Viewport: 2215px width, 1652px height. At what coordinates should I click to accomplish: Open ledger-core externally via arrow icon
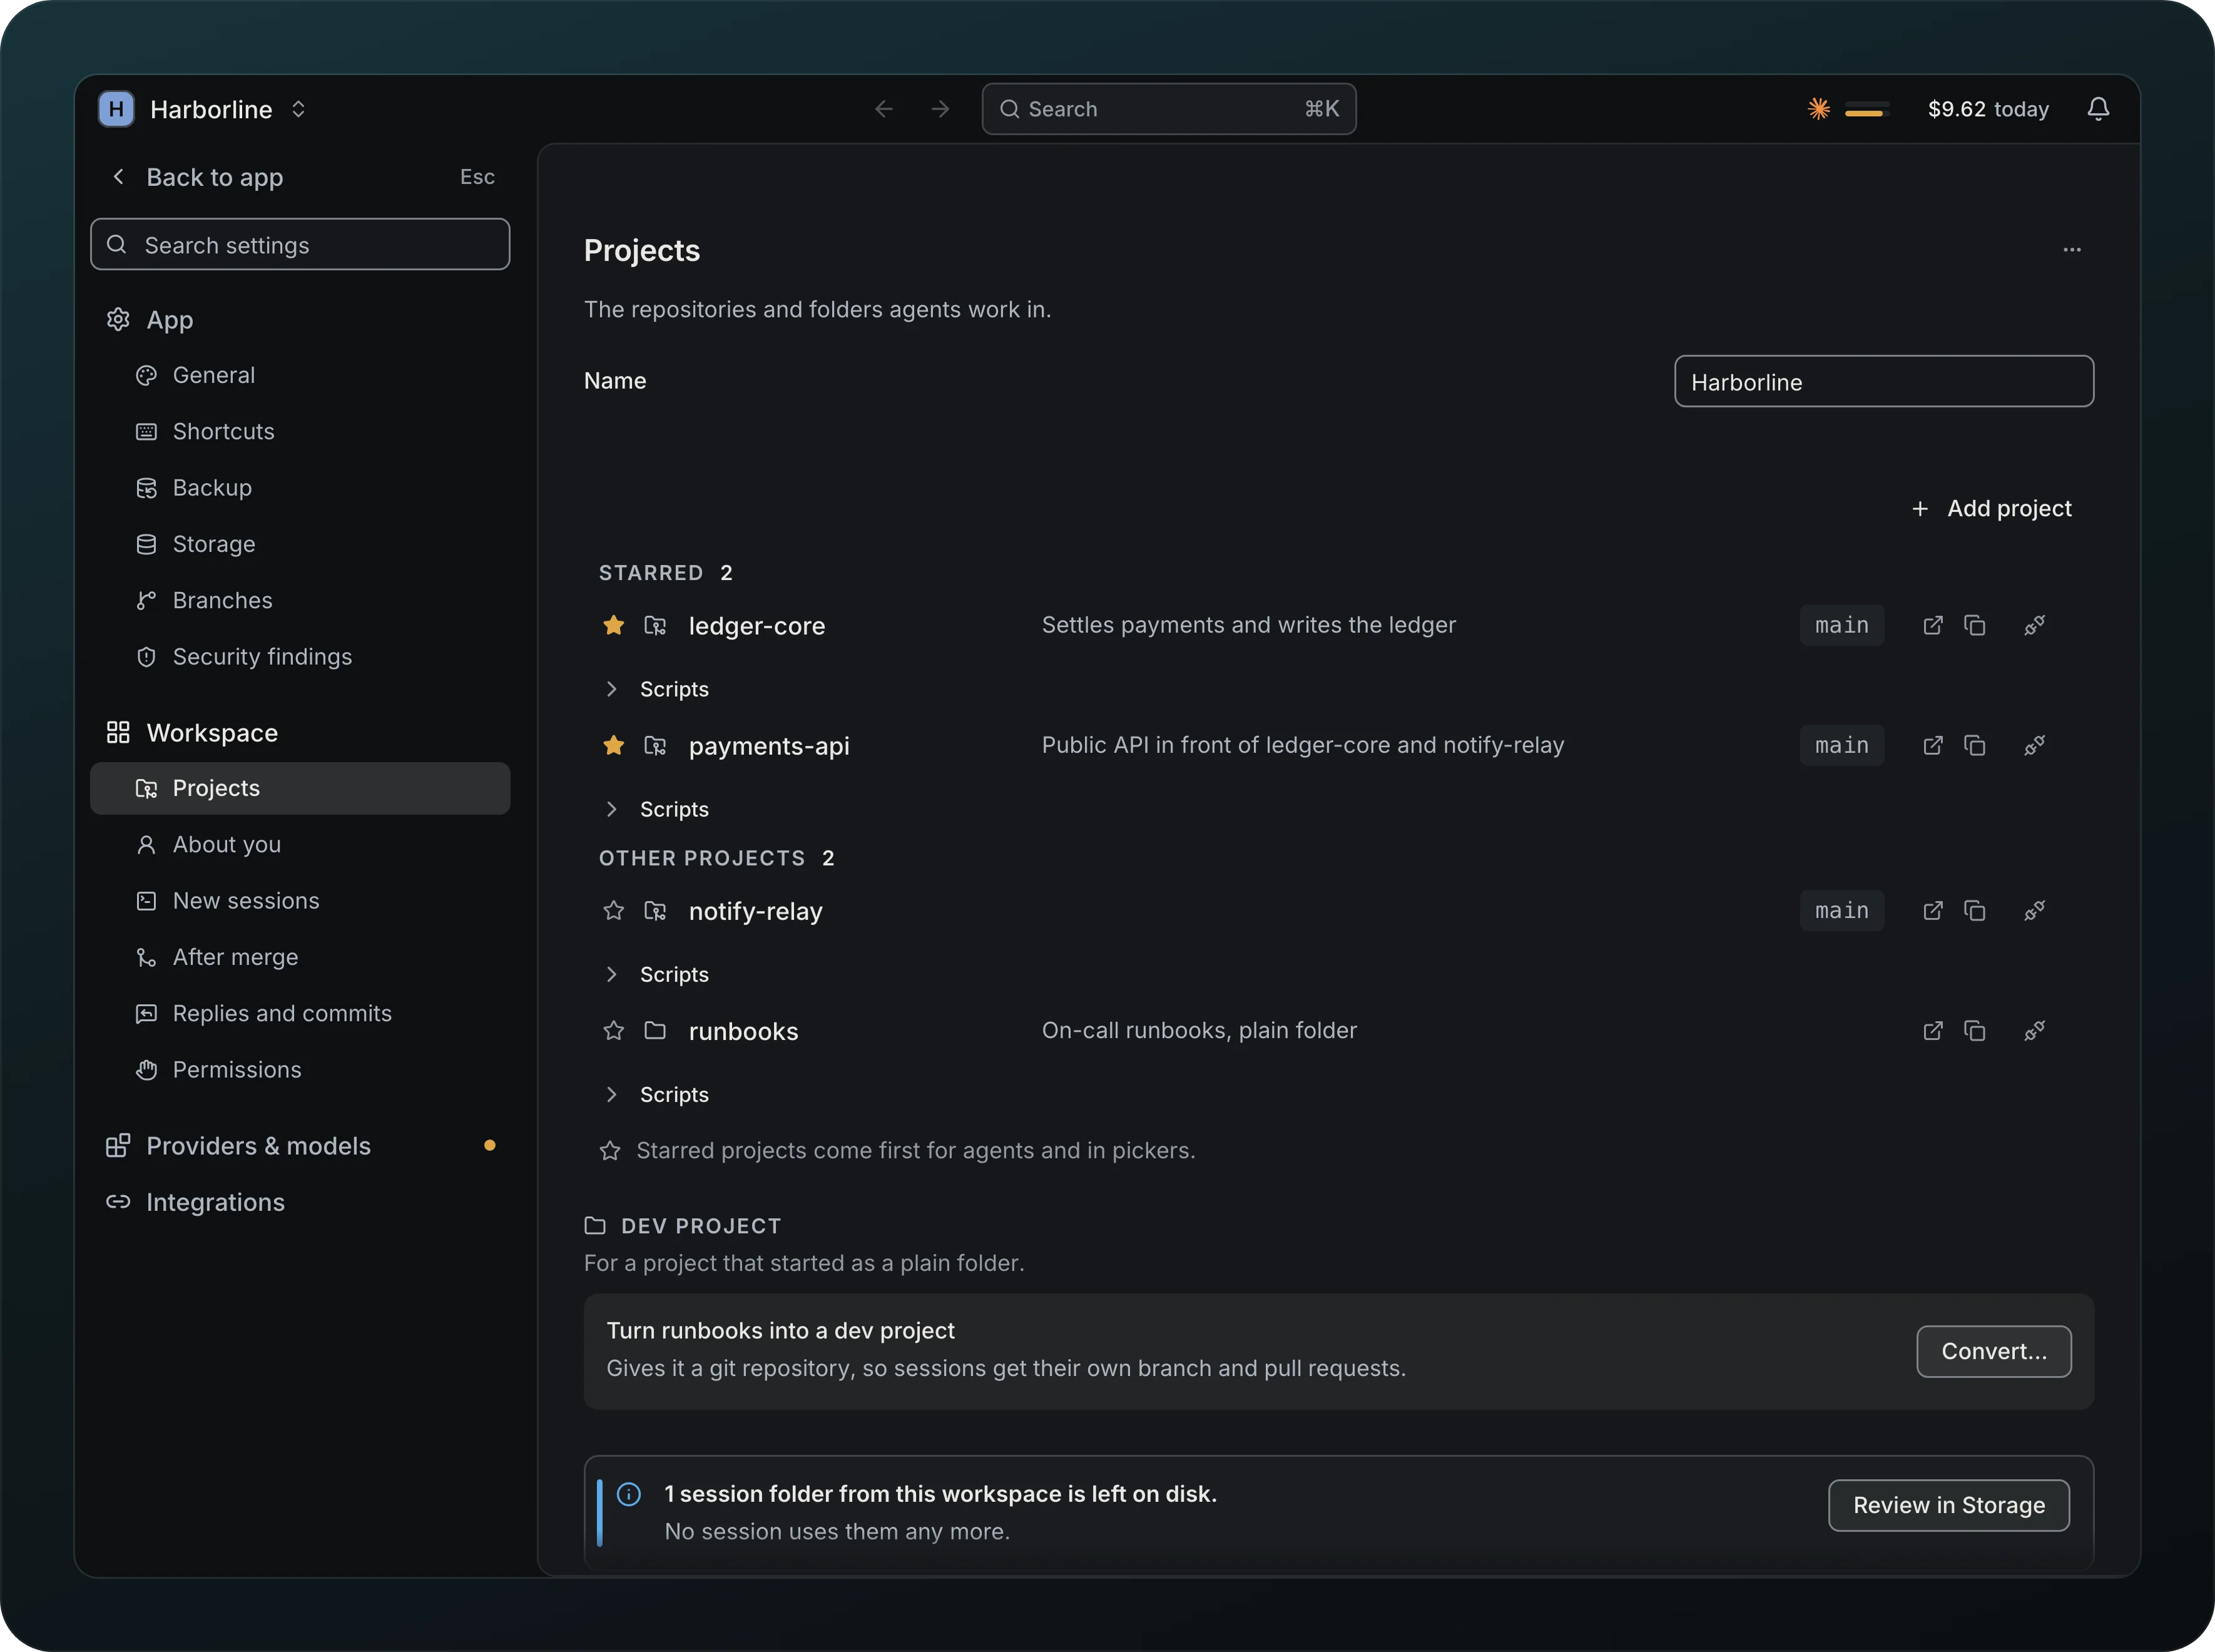coord(1933,625)
